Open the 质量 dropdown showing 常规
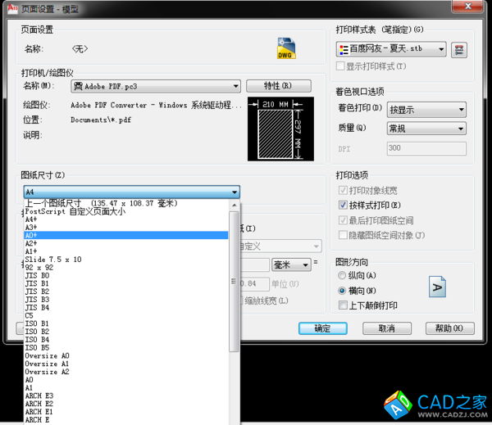This screenshot has height=425, width=492. point(461,129)
